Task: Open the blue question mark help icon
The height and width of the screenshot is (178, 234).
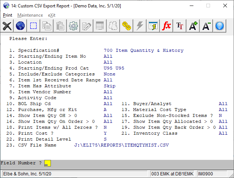Action: pyautogui.click(x=220, y=26)
